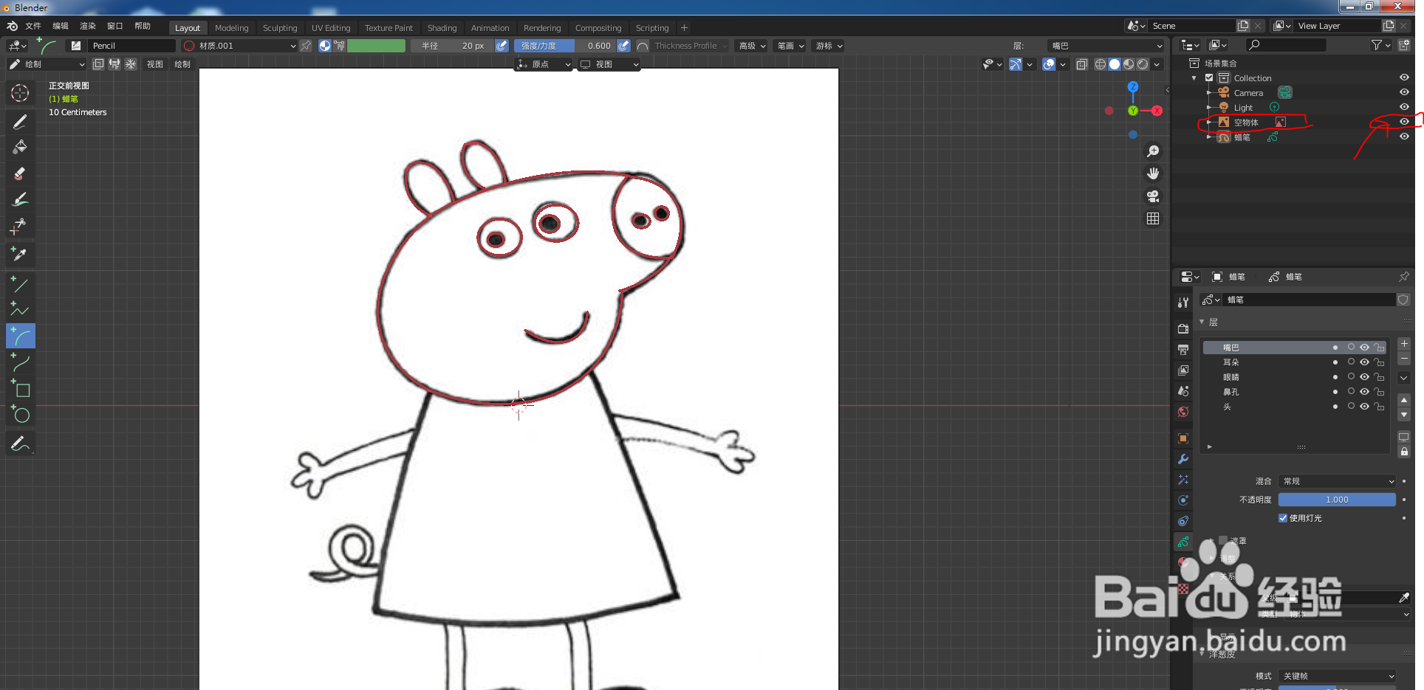Open the 混合 blend mode dropdown
The height and width of the screenshot is (690, 1424).
1338,481
